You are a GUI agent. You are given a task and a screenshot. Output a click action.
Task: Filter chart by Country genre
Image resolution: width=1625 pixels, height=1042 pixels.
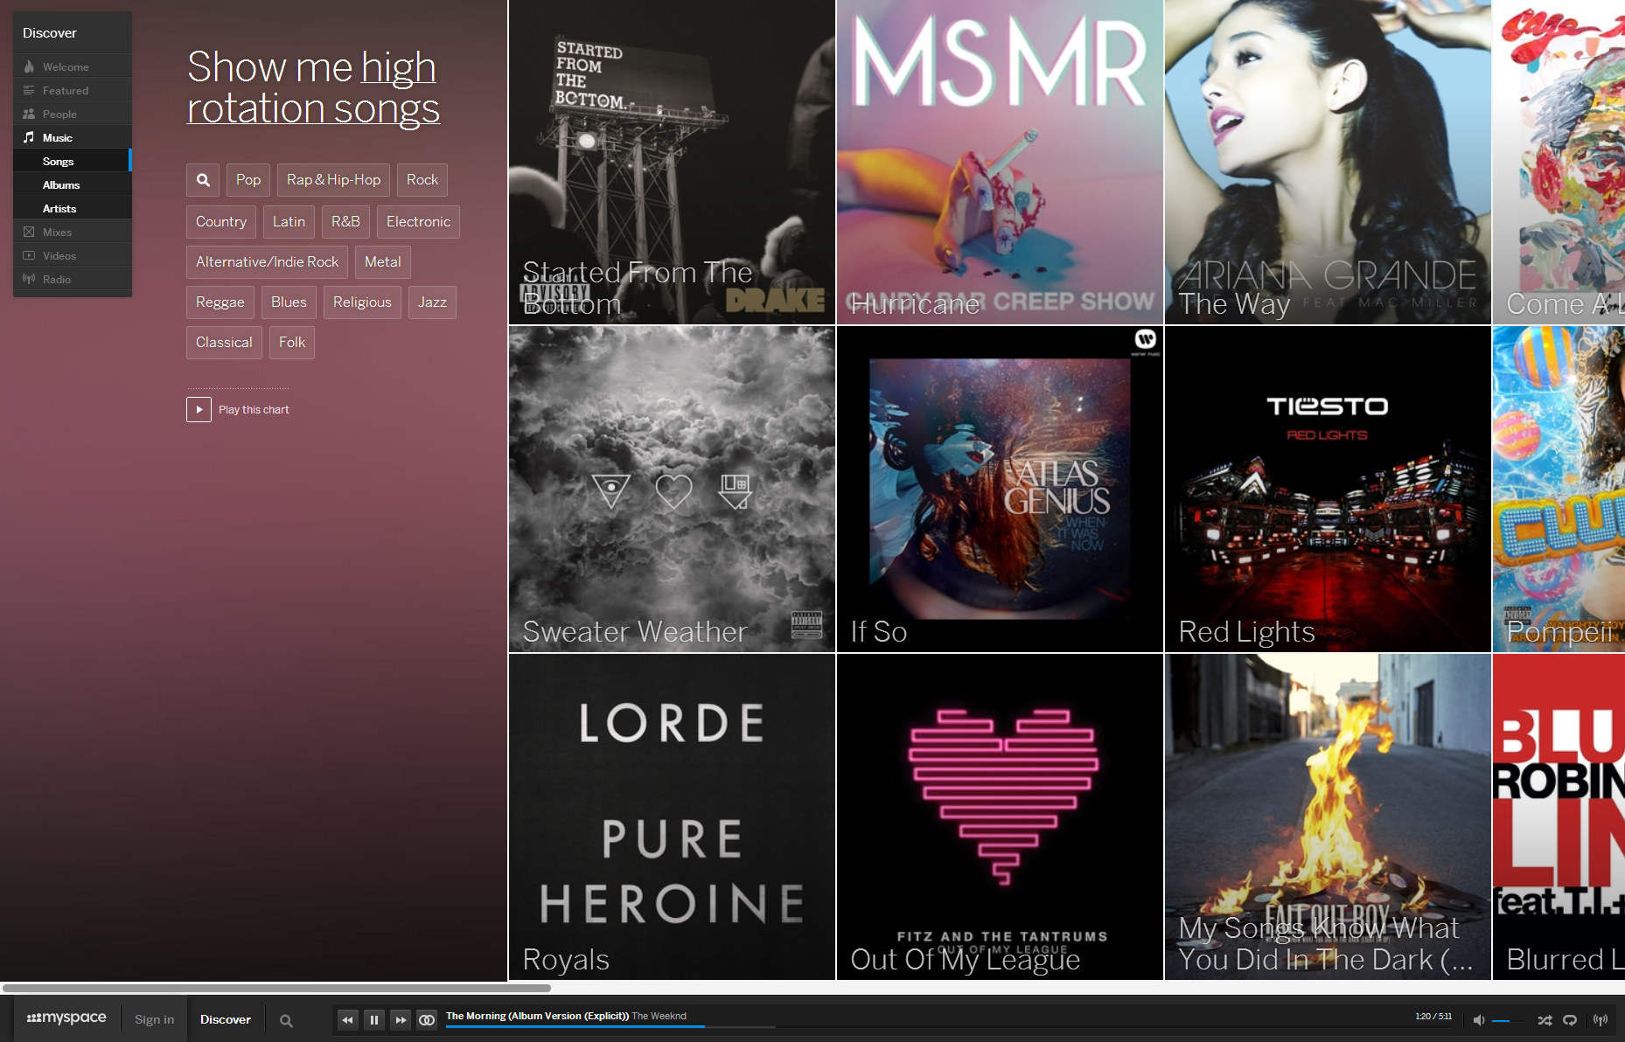coord(221,222)
